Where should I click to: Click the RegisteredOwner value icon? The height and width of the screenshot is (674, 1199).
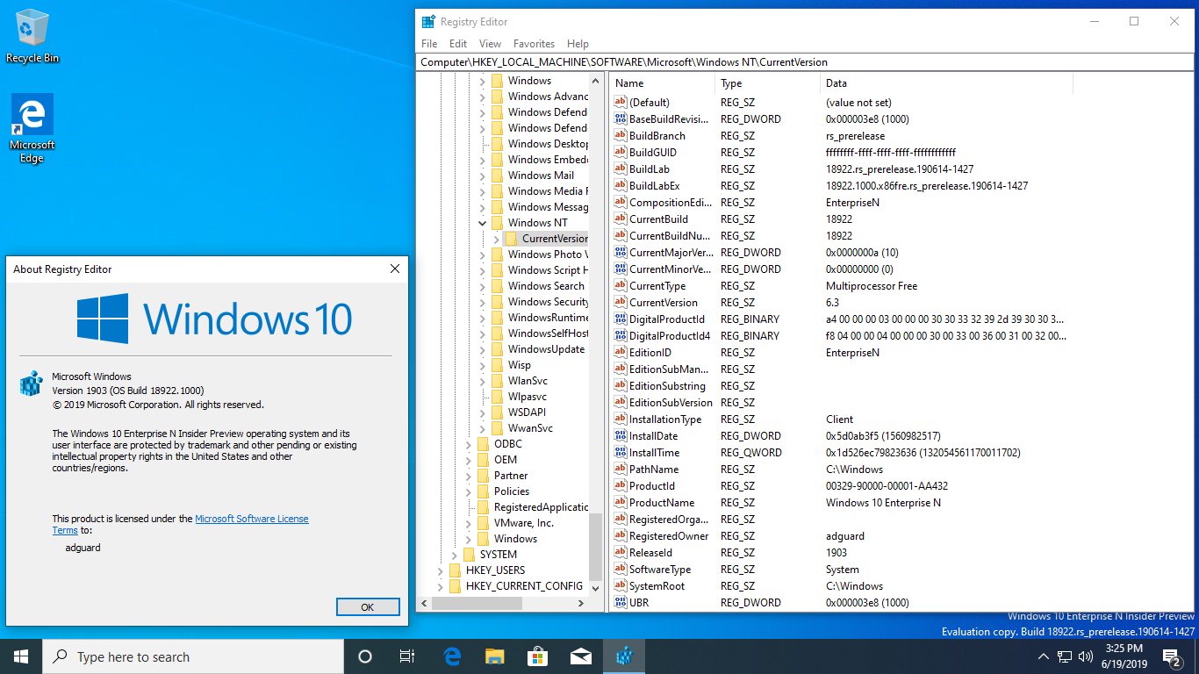[621, 536]
